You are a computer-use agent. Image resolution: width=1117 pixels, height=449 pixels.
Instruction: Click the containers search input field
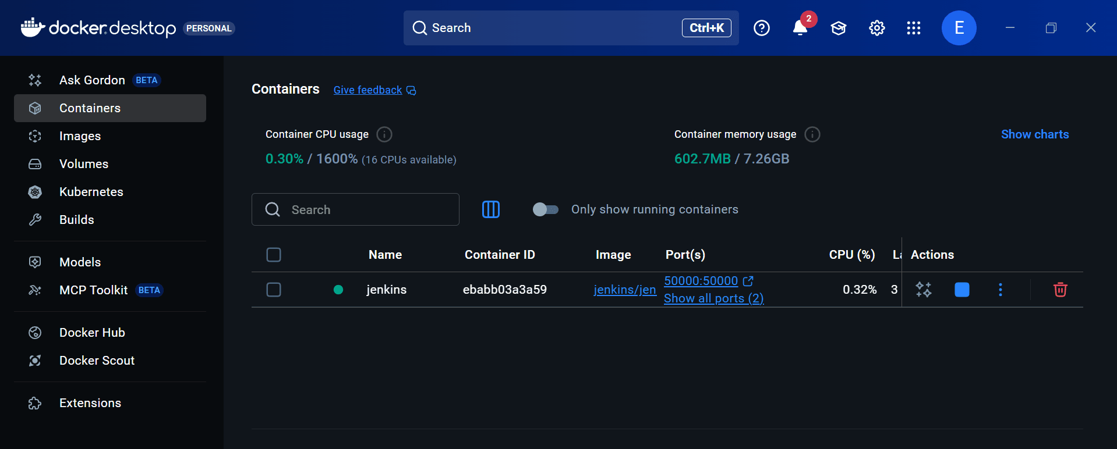tap(367, 209)
